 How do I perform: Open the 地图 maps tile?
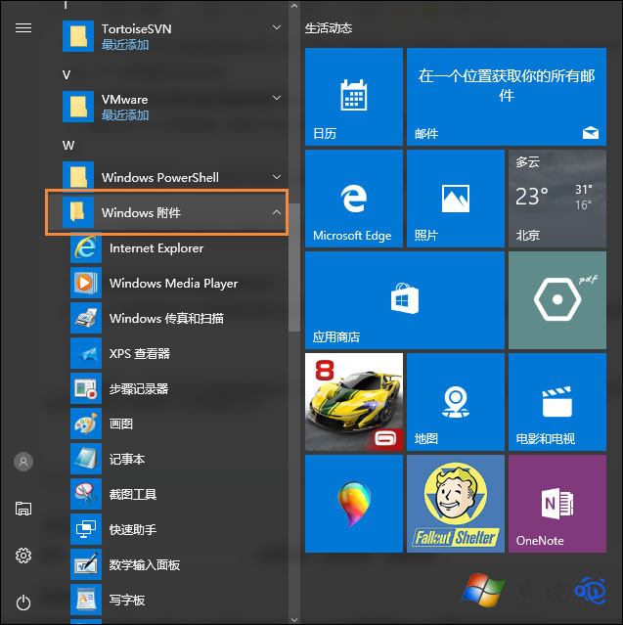tap(456, 402)
